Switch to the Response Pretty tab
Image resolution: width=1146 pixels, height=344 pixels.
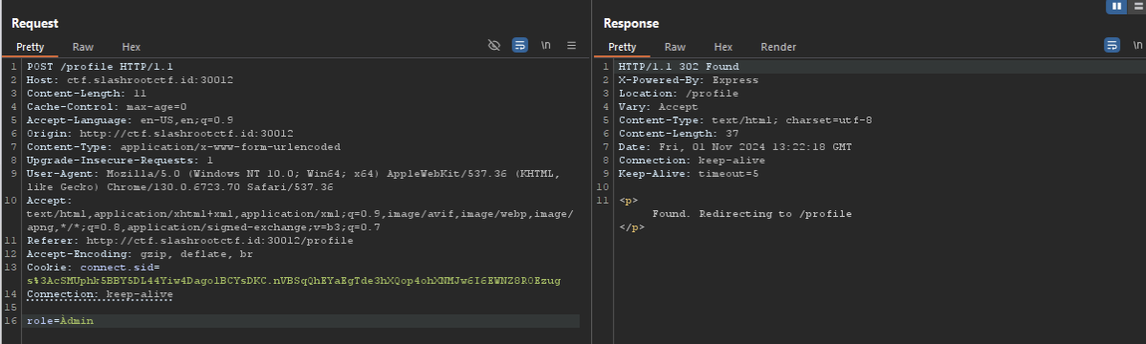[622, 47]
